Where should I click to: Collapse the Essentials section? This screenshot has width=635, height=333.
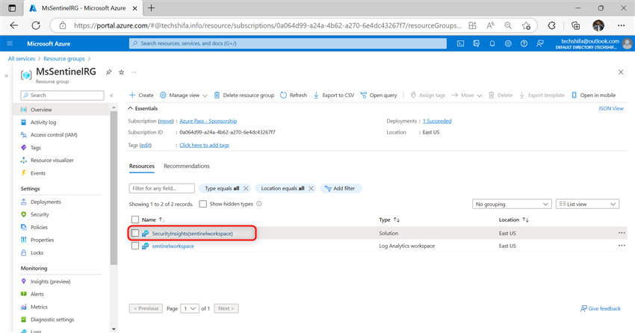143,108
